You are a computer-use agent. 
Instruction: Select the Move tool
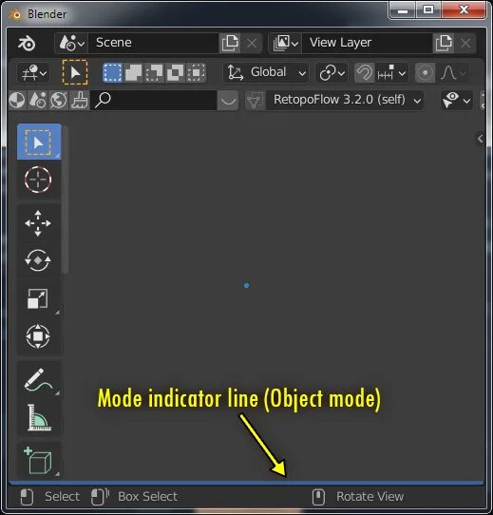(38, 223)
